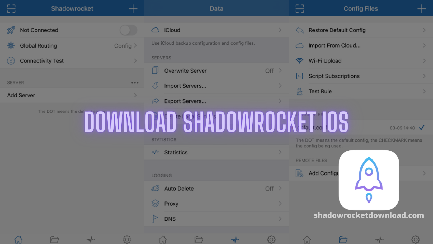Tap Connectivity Test gauge icon

click(x=11, y=61)
